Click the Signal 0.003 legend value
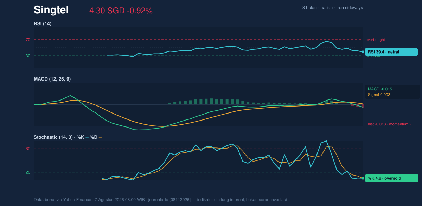The width and height of the screenshot is (422, 206). point(379,95)
